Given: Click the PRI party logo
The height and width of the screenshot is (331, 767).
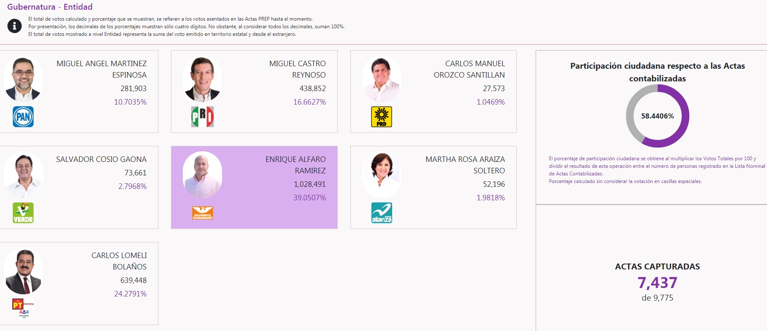Looking at the screenshot, I should point(203,117).
